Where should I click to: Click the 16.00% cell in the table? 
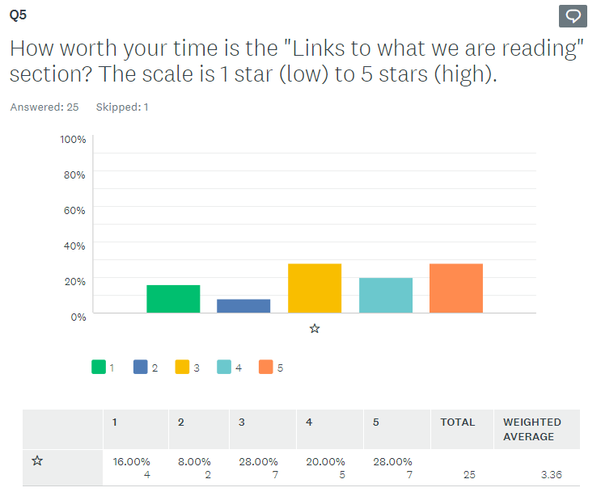click(x=132, y=462)
